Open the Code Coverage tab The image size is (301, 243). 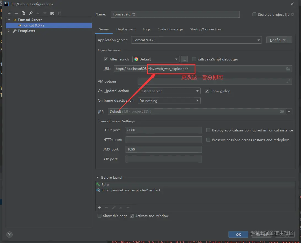170,29
